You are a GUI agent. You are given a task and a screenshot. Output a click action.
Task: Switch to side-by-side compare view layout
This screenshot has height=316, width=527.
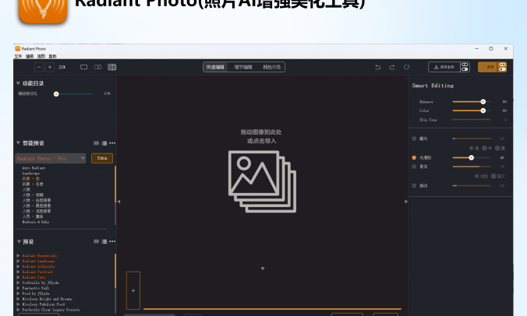[97, 67]
